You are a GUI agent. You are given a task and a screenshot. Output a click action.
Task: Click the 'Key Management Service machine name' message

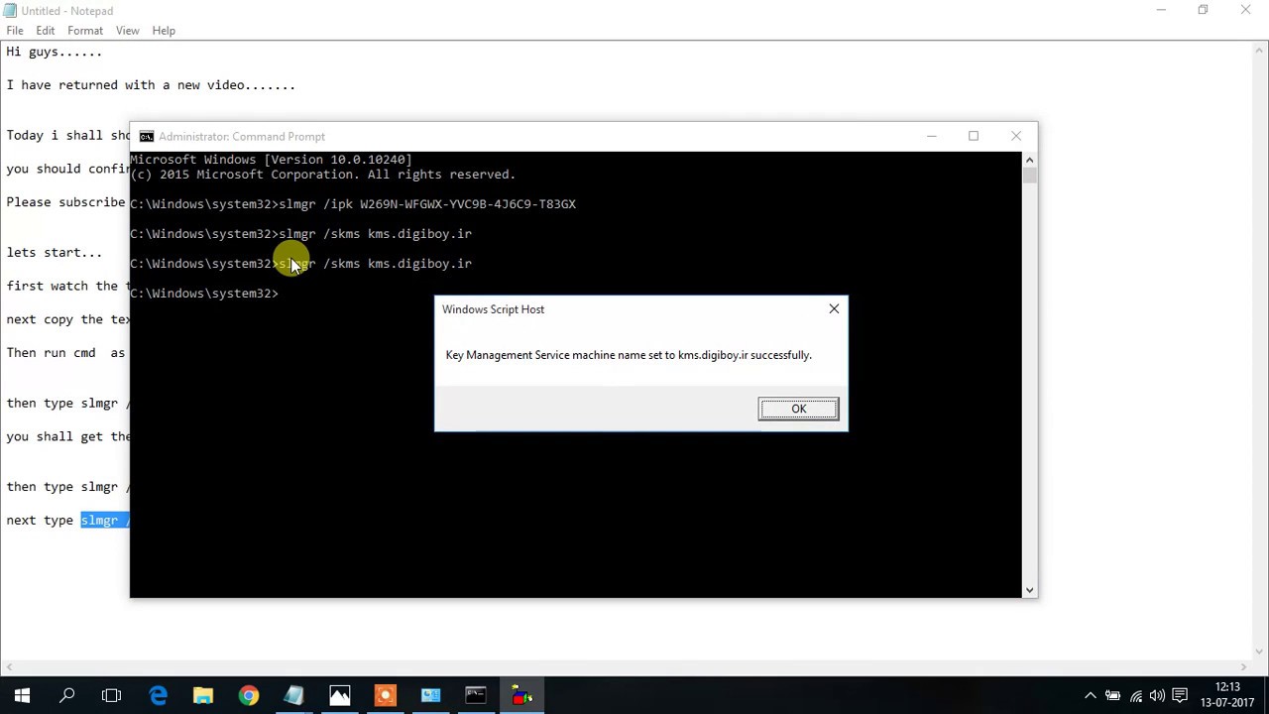click(x=629, y=355)
